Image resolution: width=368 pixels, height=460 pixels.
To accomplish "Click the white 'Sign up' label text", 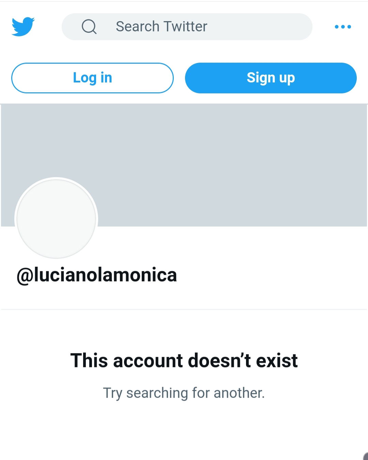I will (271, 78).
